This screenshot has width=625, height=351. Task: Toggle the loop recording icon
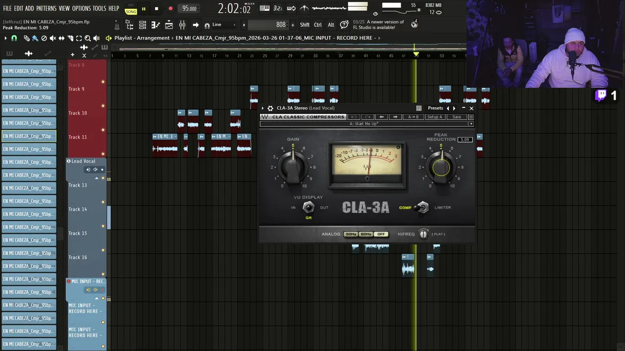tap(291, 8)
